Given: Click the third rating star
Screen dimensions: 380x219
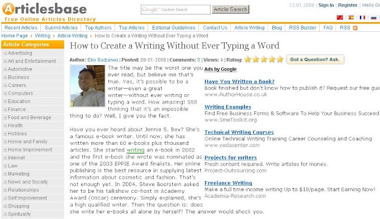Looking at the screenshot, I should 264,59.
